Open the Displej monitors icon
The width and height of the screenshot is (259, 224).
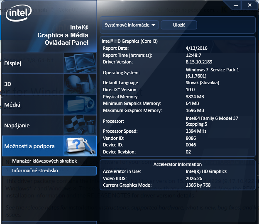80,63
